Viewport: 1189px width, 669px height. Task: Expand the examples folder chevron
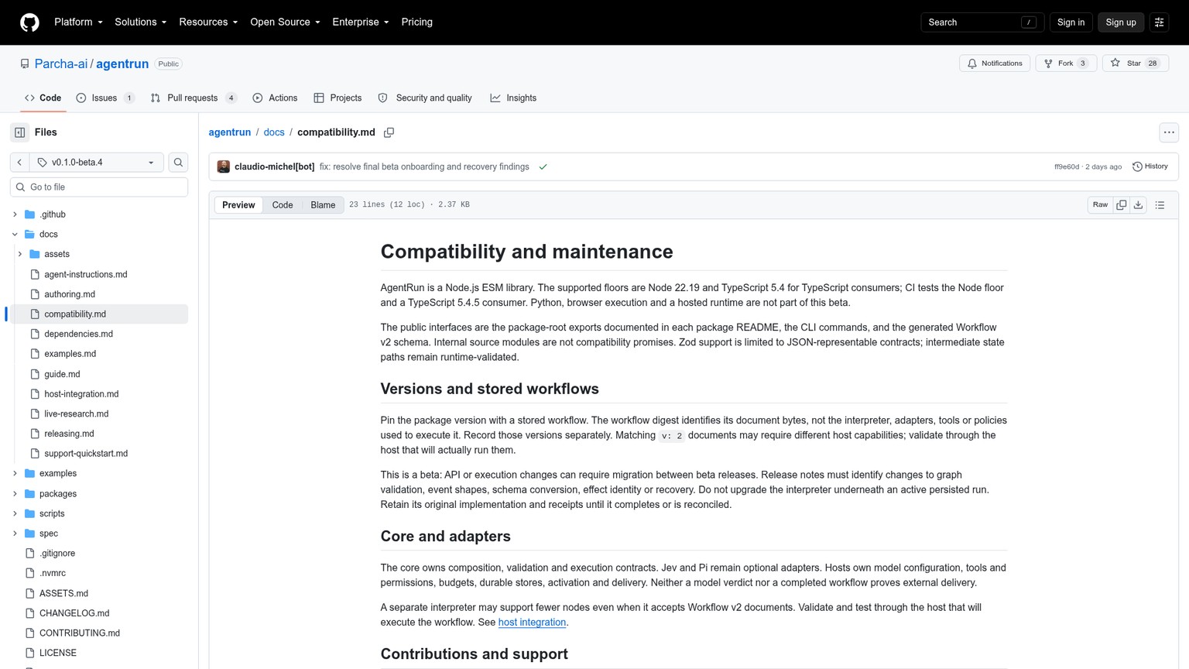tap(15, 474)
